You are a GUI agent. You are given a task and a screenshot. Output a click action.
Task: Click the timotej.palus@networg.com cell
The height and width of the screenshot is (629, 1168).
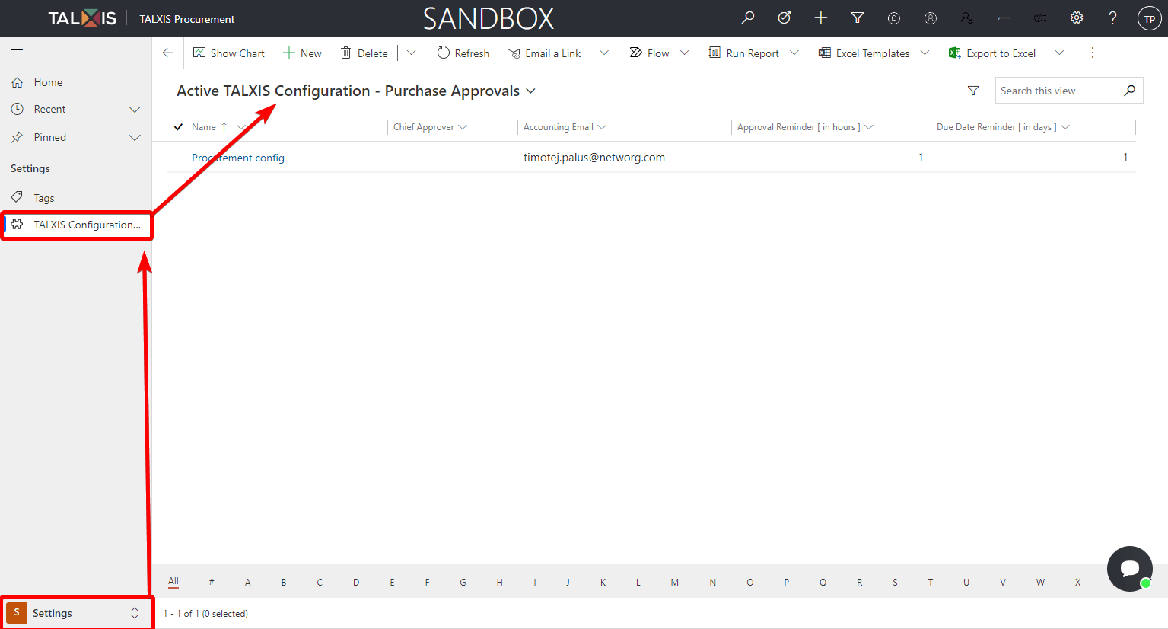[594, 158]
